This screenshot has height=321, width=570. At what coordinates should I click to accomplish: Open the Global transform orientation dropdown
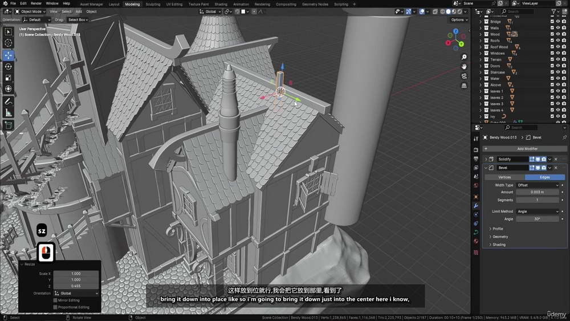(x=210, y=11)
